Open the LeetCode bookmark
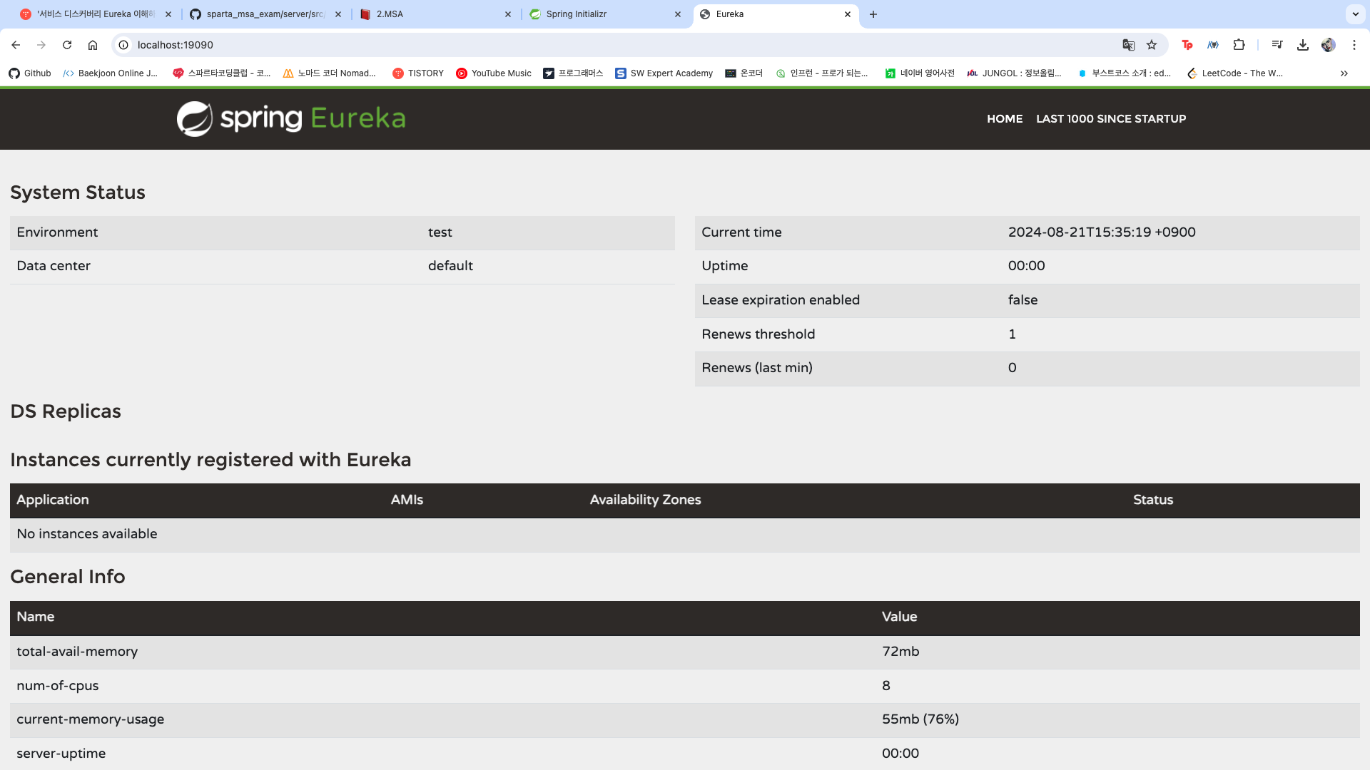The height and width of the screenshot is (770, 1370). pyautogui.click(x=1235, y=73)
